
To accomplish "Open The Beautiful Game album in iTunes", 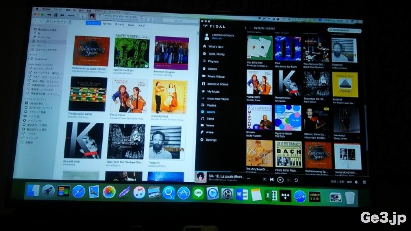I will click(x=88, y=94).
